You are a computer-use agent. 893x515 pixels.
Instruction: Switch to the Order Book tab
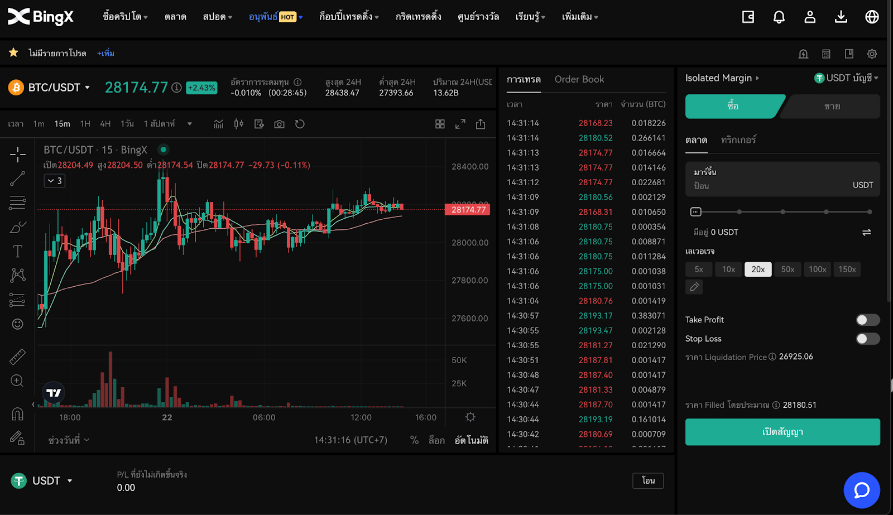(579, 79)
